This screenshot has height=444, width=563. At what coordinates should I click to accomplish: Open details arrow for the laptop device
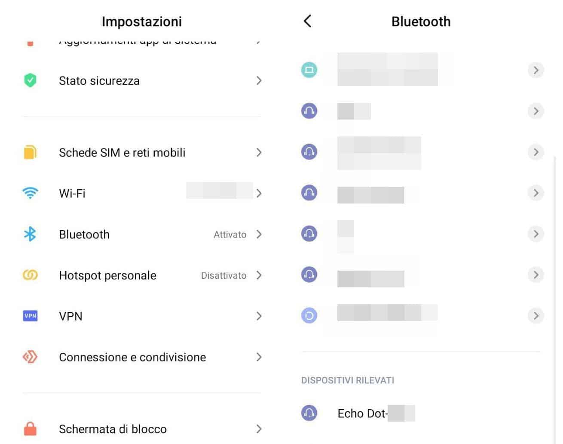point(535,70)
